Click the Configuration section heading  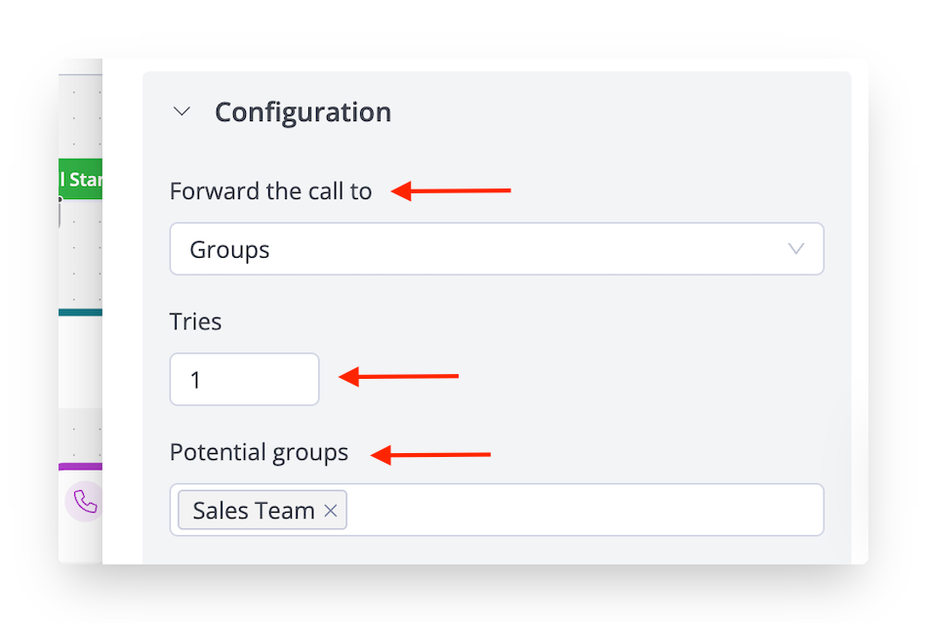pos(302,112)
